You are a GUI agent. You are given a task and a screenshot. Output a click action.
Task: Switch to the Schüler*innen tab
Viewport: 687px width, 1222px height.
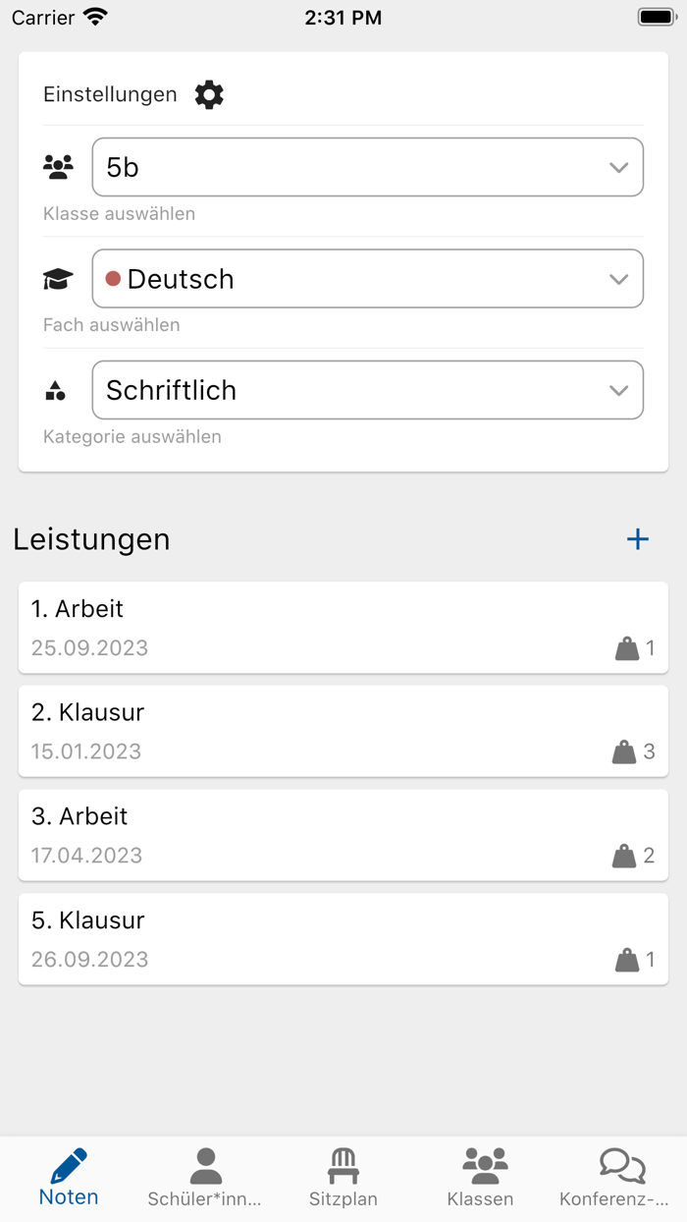pos(205,1177)
